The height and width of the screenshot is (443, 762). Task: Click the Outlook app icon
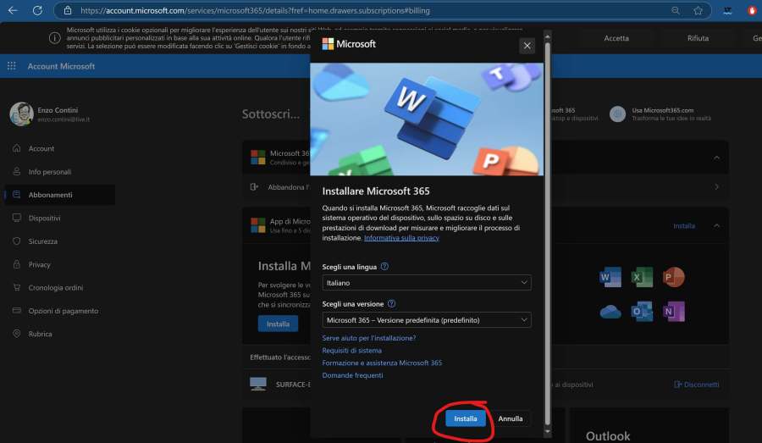pyautogui.click(x=643, y=312)
